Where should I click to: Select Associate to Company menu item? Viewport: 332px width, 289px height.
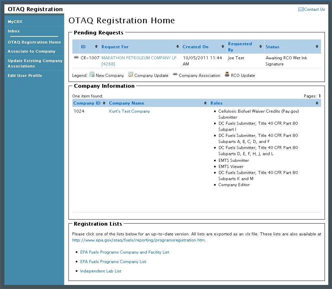32,51
